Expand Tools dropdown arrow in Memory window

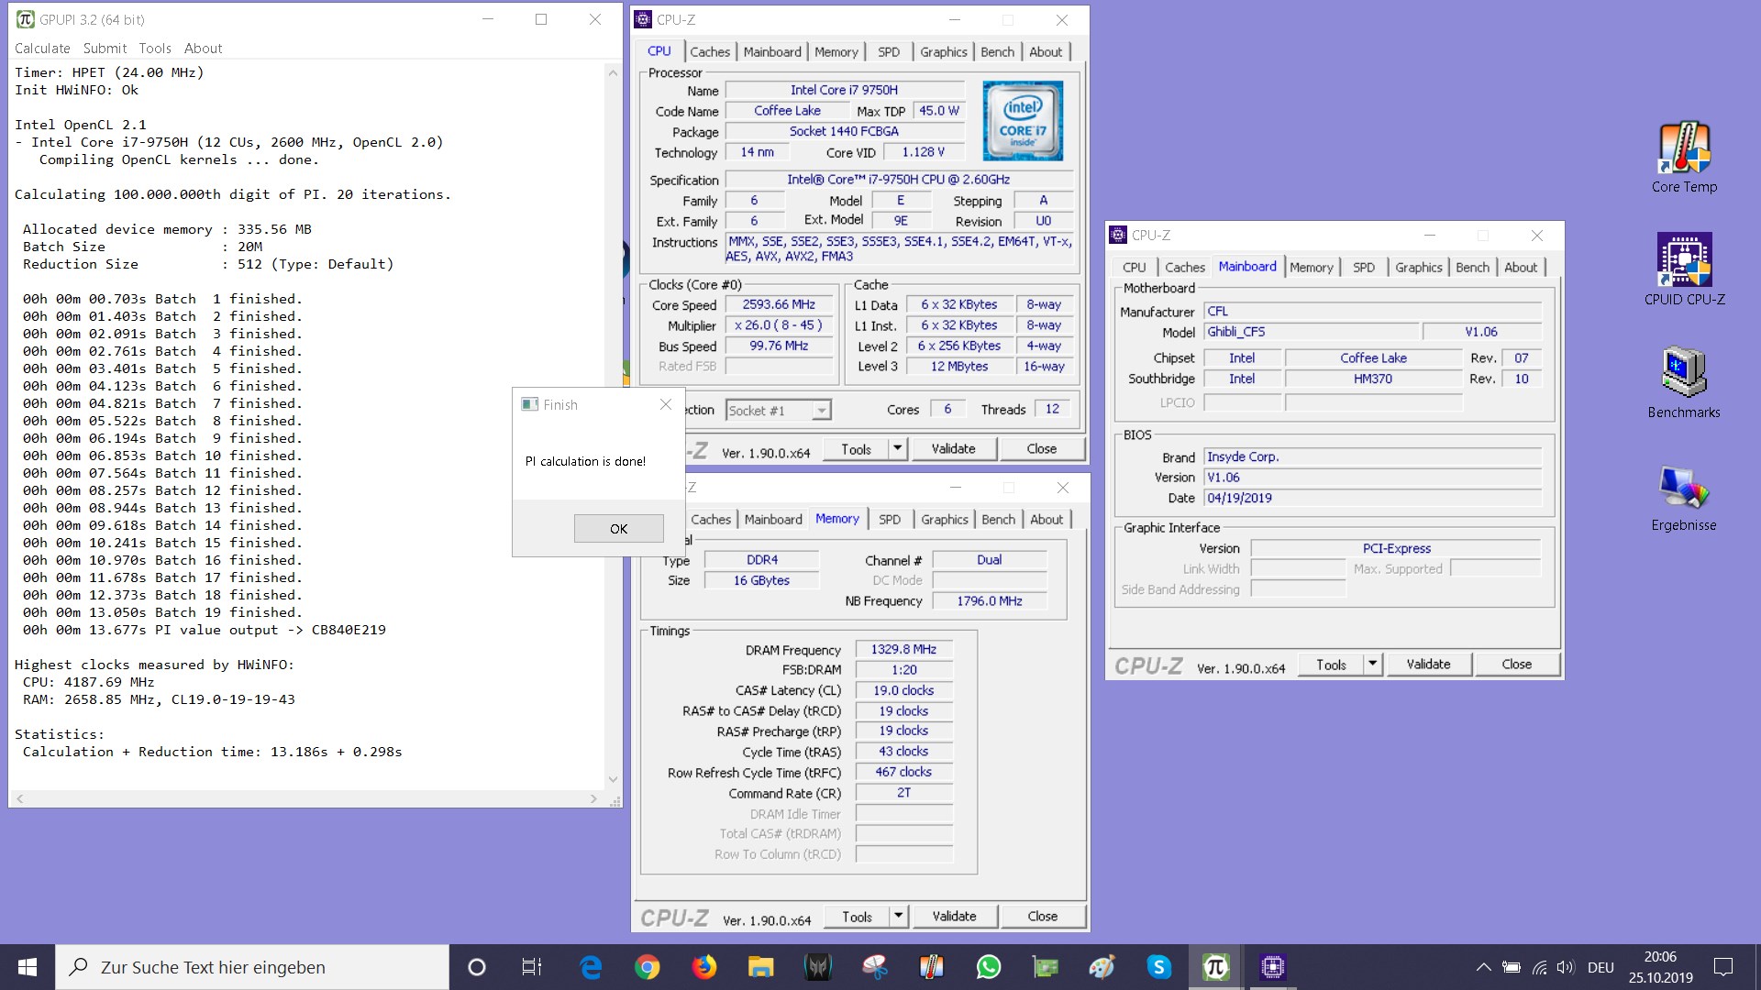pyautogui.click(x=899, y=916)
